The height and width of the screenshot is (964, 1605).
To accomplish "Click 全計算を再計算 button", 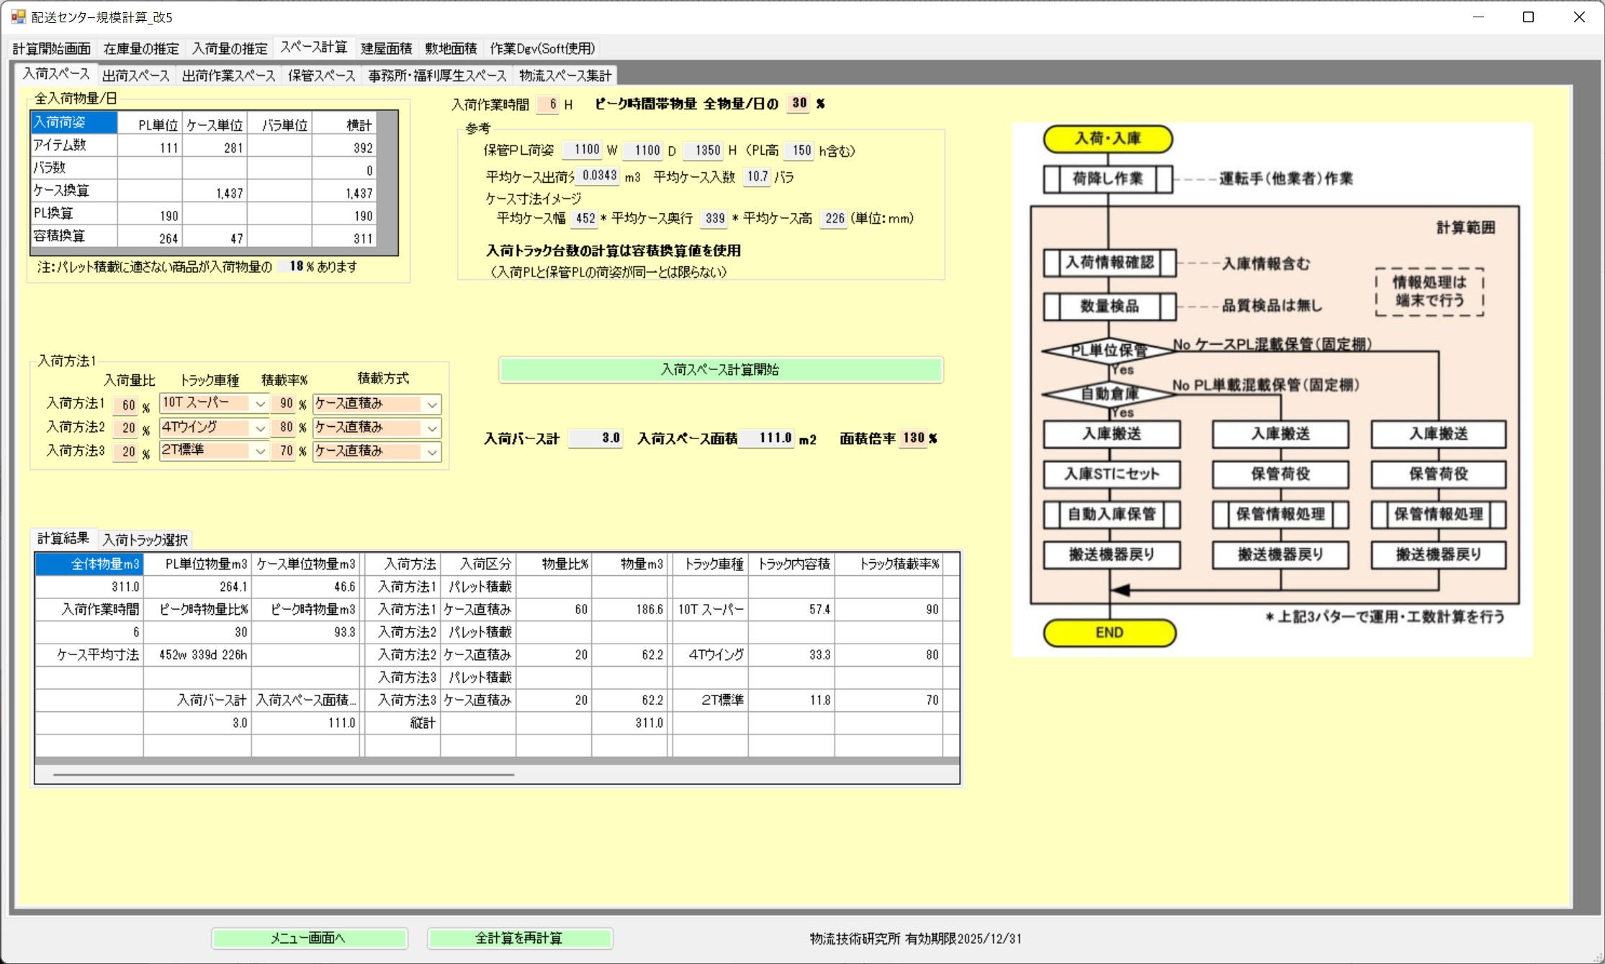I will click(519, 938).
